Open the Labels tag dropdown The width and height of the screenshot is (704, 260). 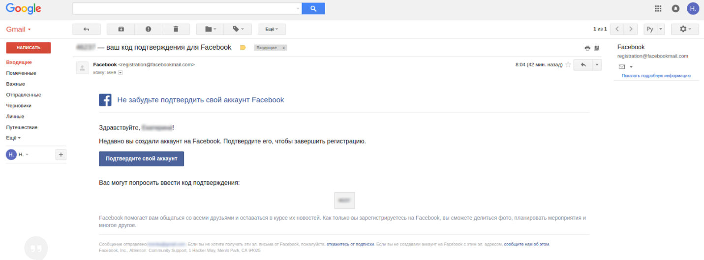[238, 29]
